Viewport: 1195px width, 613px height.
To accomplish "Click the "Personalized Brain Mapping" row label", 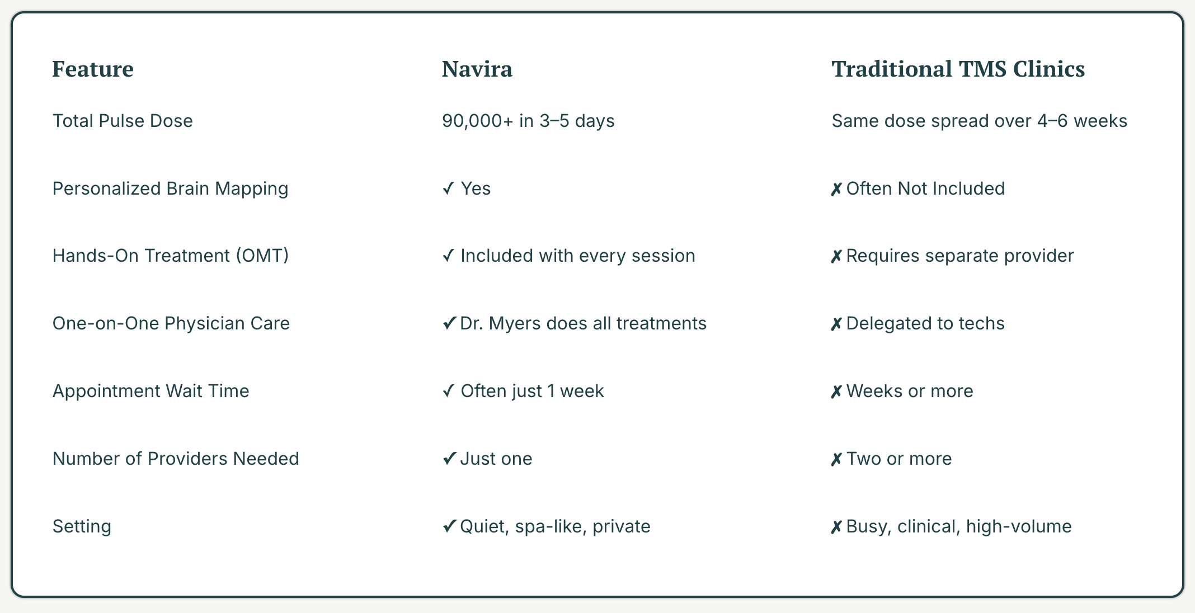I will (170, 188).
